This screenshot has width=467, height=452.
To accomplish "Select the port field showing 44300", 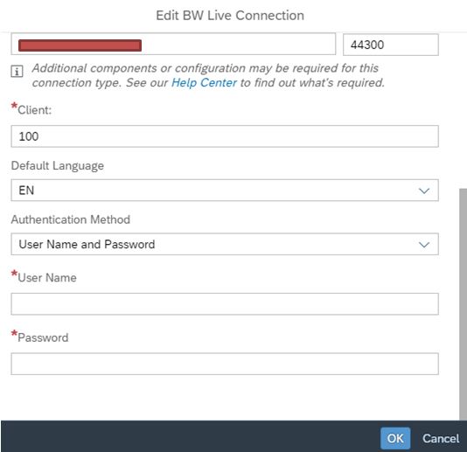I will 390,45.
